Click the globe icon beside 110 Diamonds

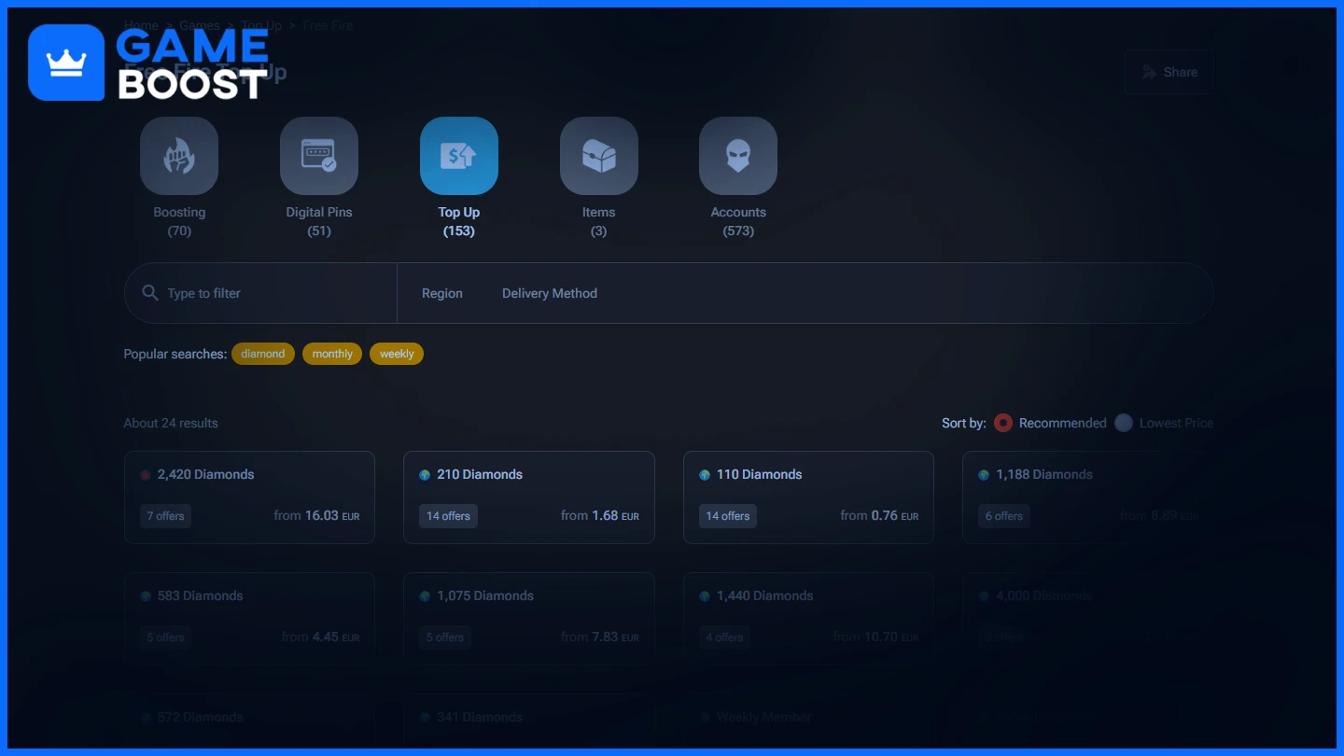[705, 475]
